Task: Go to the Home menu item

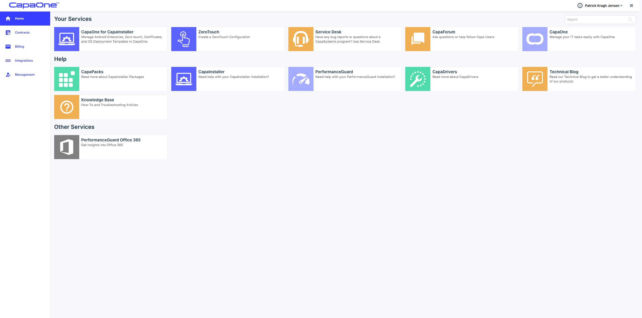Action: click(25, 19)
